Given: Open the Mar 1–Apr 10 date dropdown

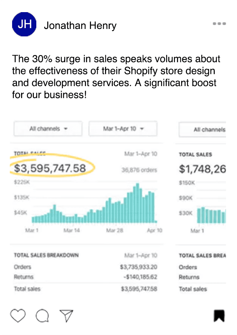Looking at the screenshot, I should (x=123, y=129).
